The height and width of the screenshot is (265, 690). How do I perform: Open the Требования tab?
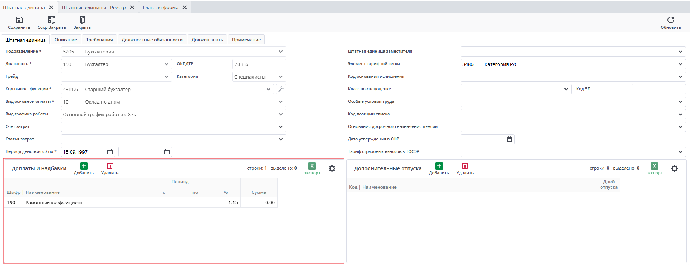tap(99, 40)
